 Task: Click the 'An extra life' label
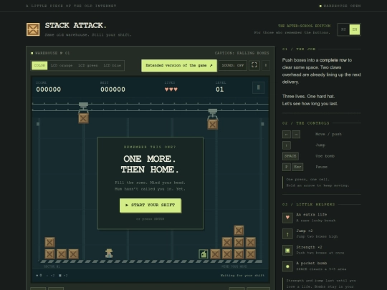pos(312,215)
